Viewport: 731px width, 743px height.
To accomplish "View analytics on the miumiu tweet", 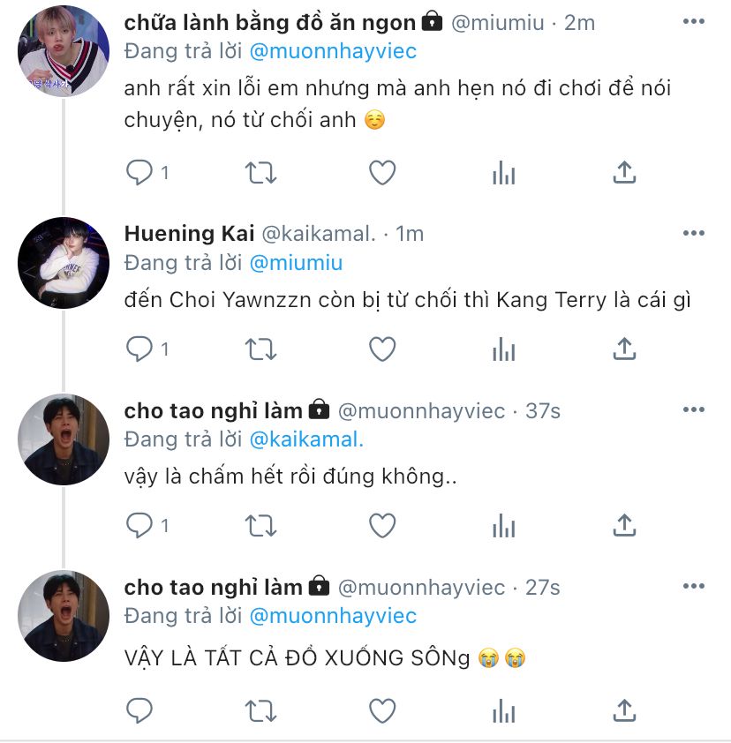I will [503, 173].
